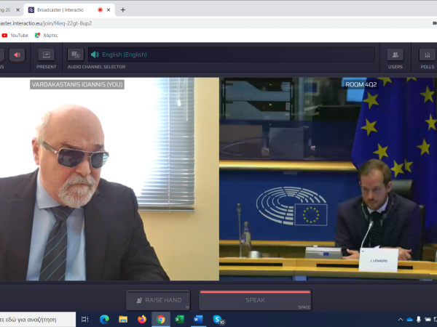This screenshot has height=327, width=437.
Task: Open Excel from the taskbar
Action: (180, 319)
